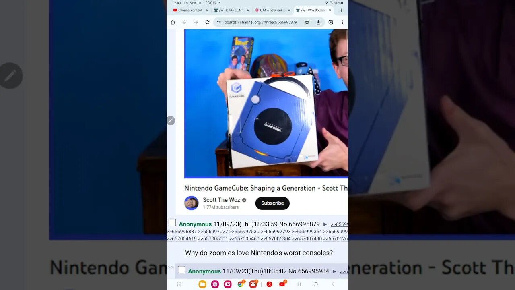Viewport: 515px width, 290px height.
Task: Follow reply link >>657004619
Action: tap(182, 239)
